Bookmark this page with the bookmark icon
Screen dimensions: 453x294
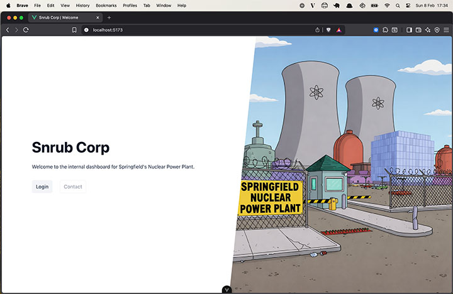coord(74,30)
